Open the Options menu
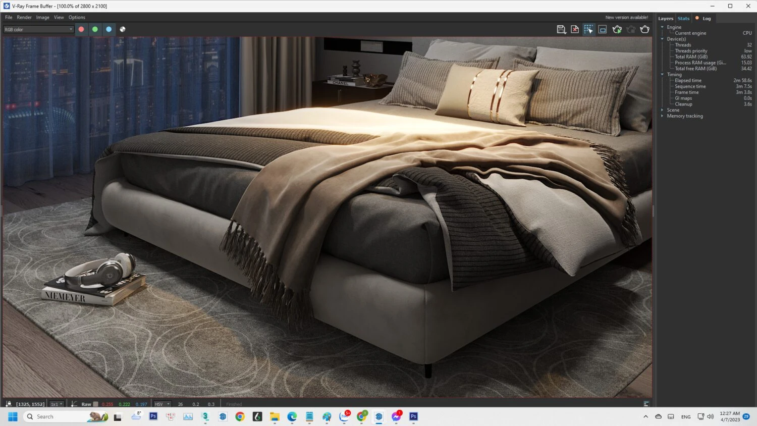 77,17
